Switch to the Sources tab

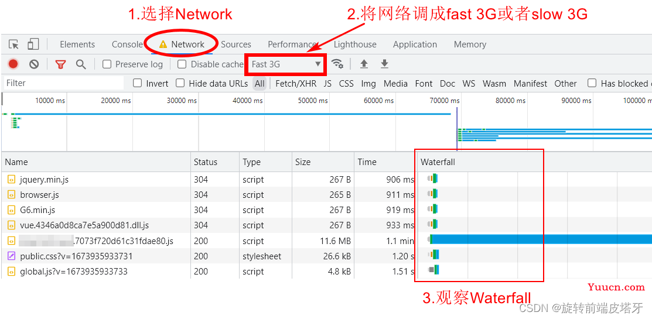tap(235, 44)
